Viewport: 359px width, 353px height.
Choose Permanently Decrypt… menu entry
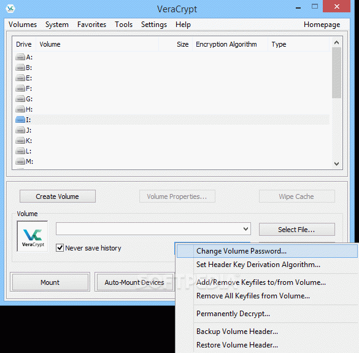267,314
